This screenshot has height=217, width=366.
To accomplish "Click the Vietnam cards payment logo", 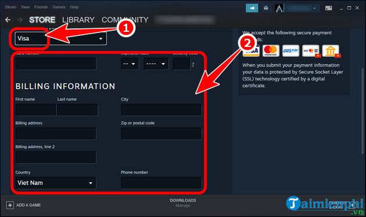I will (311, 50).
